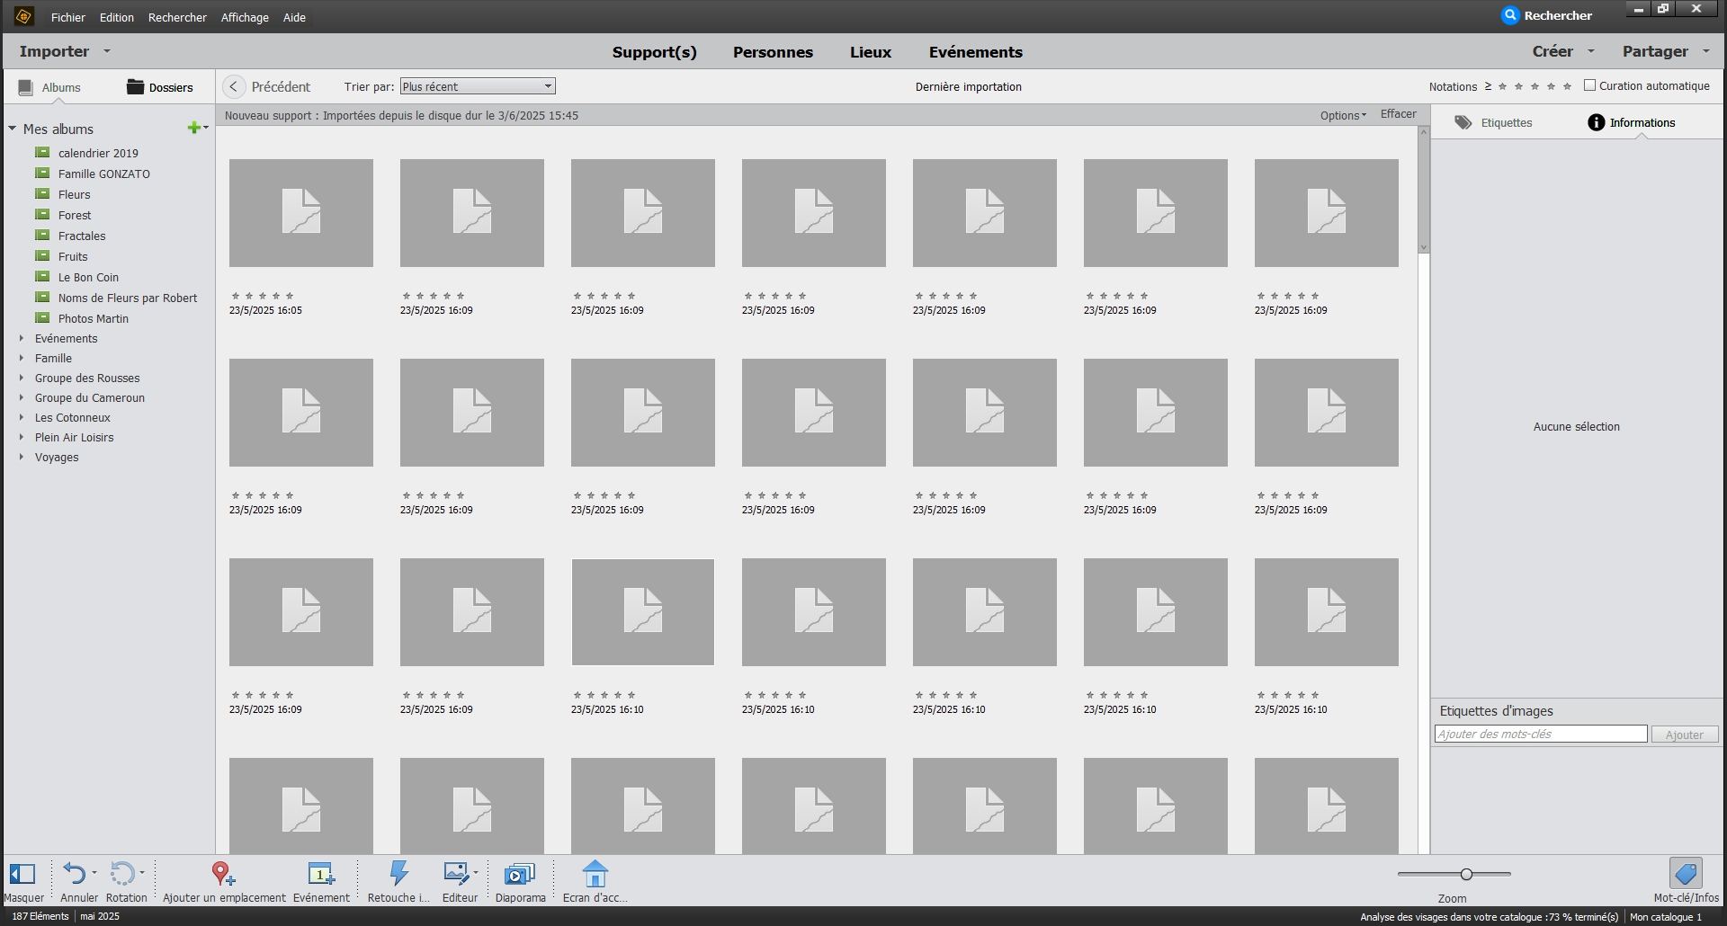Open Ajouter un emplacement

(222, 877)
